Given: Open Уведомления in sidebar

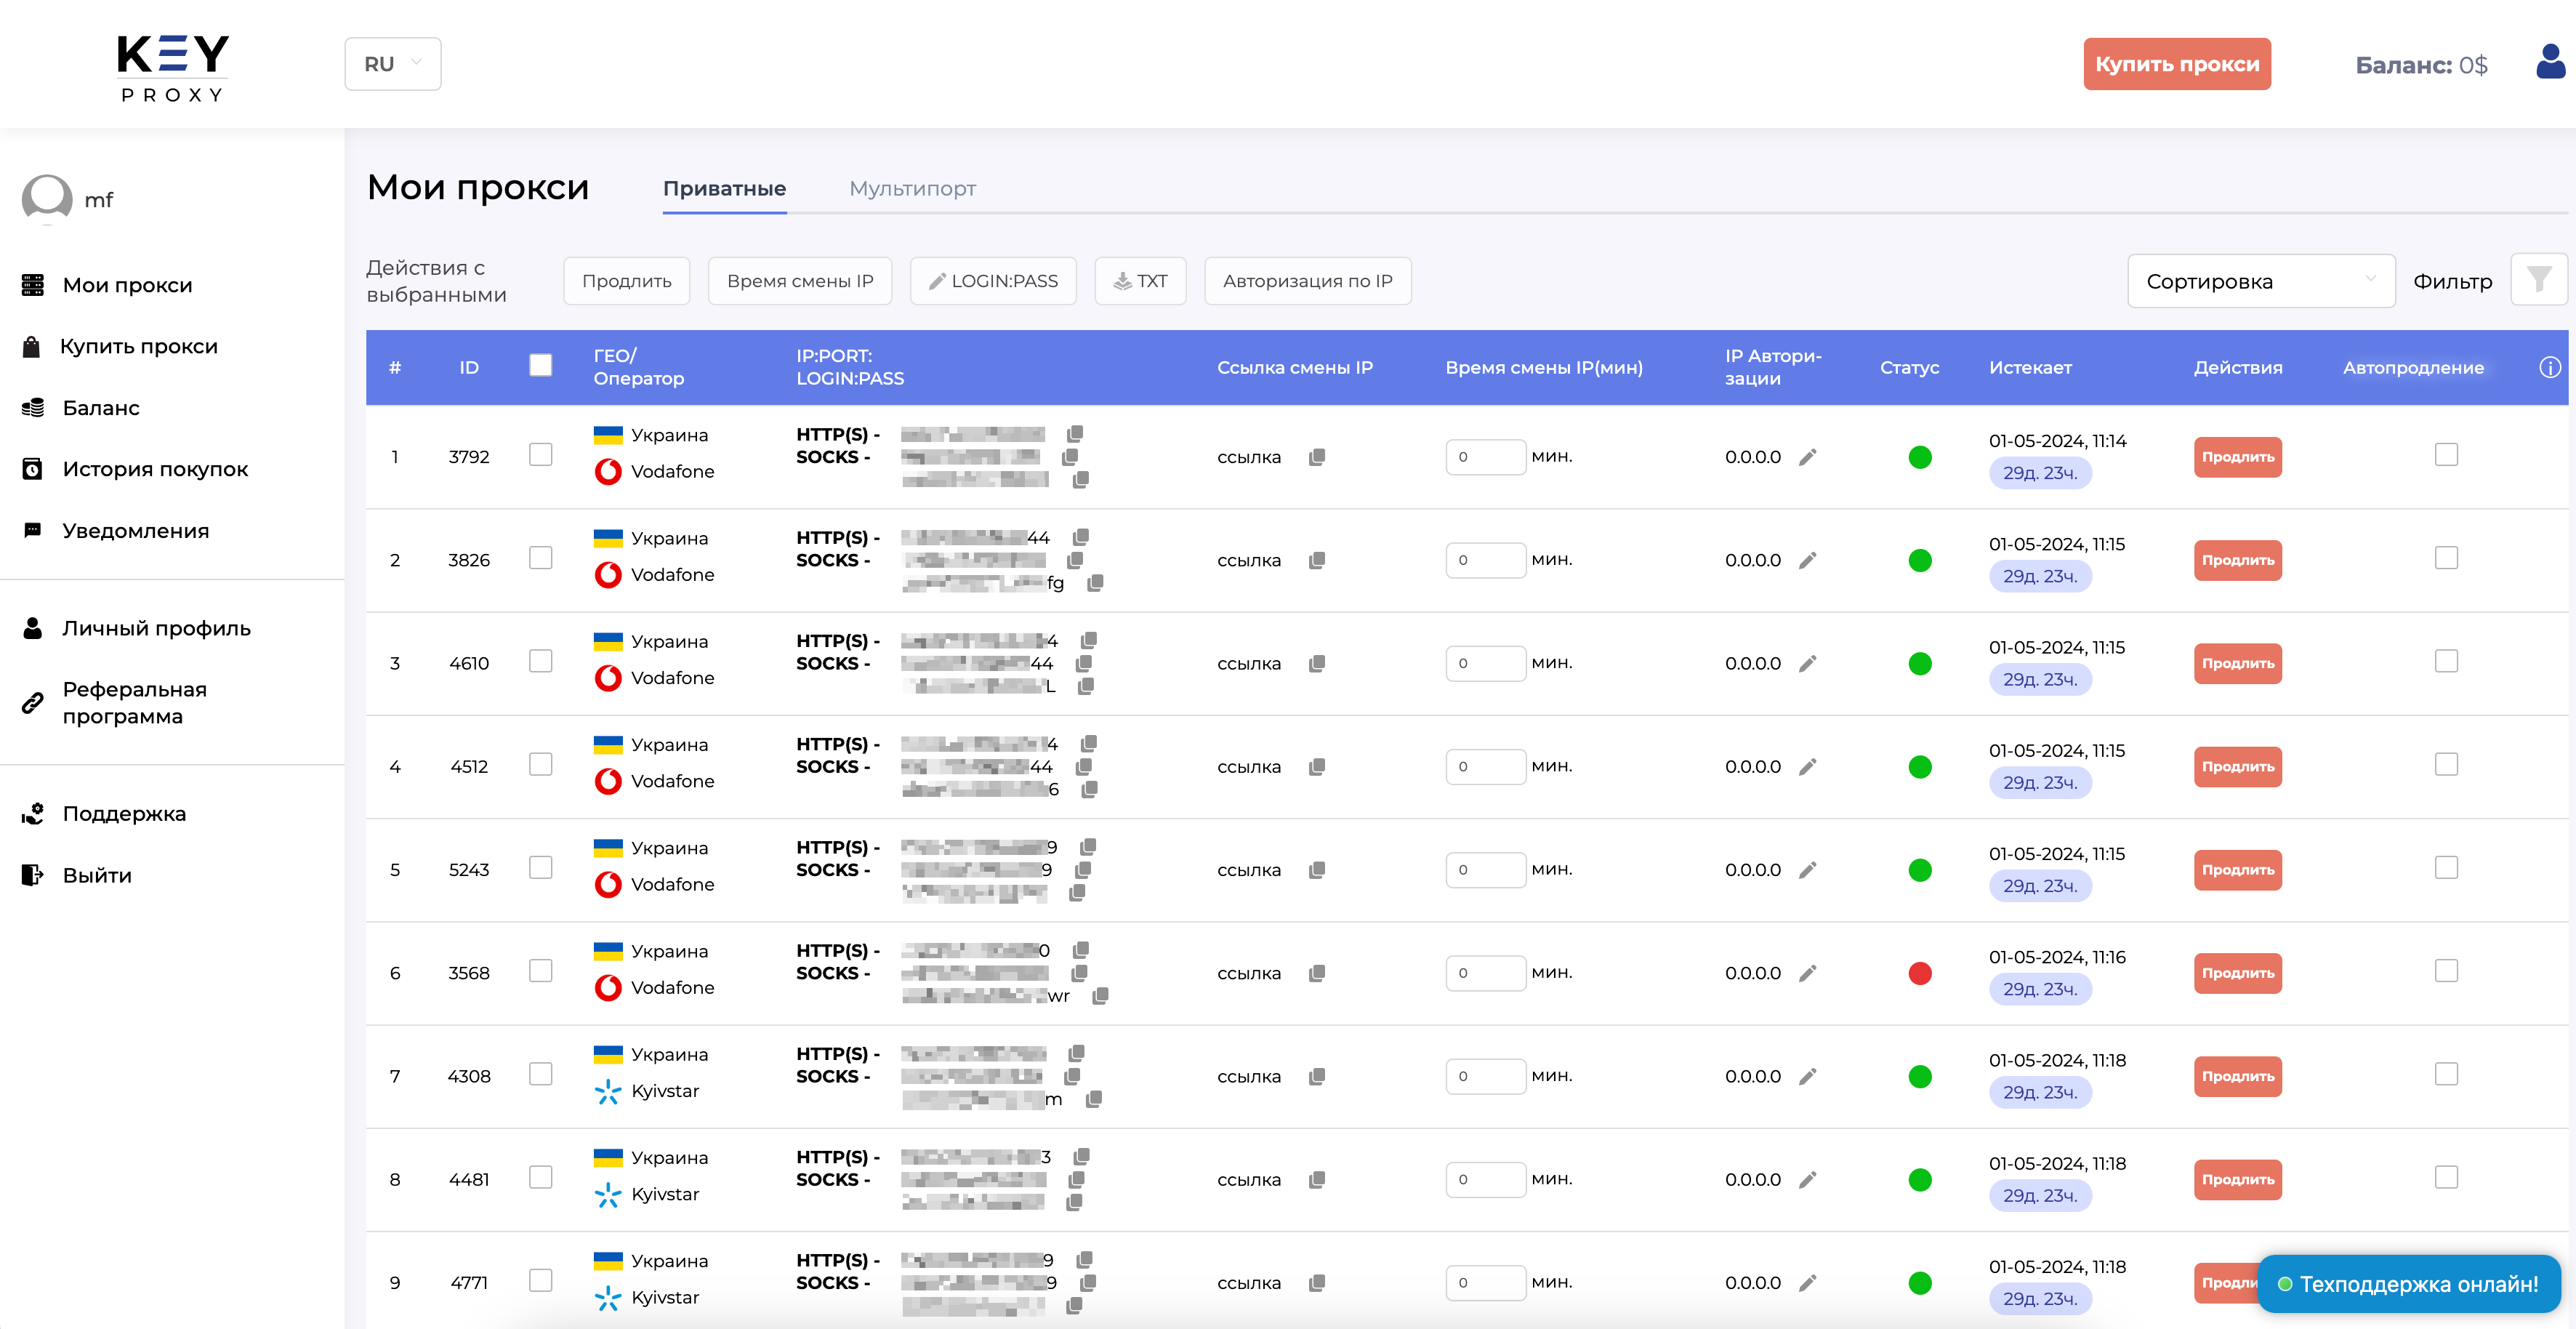Looking at the screenshot, I should pyautogui.click(x=135, y=531).
